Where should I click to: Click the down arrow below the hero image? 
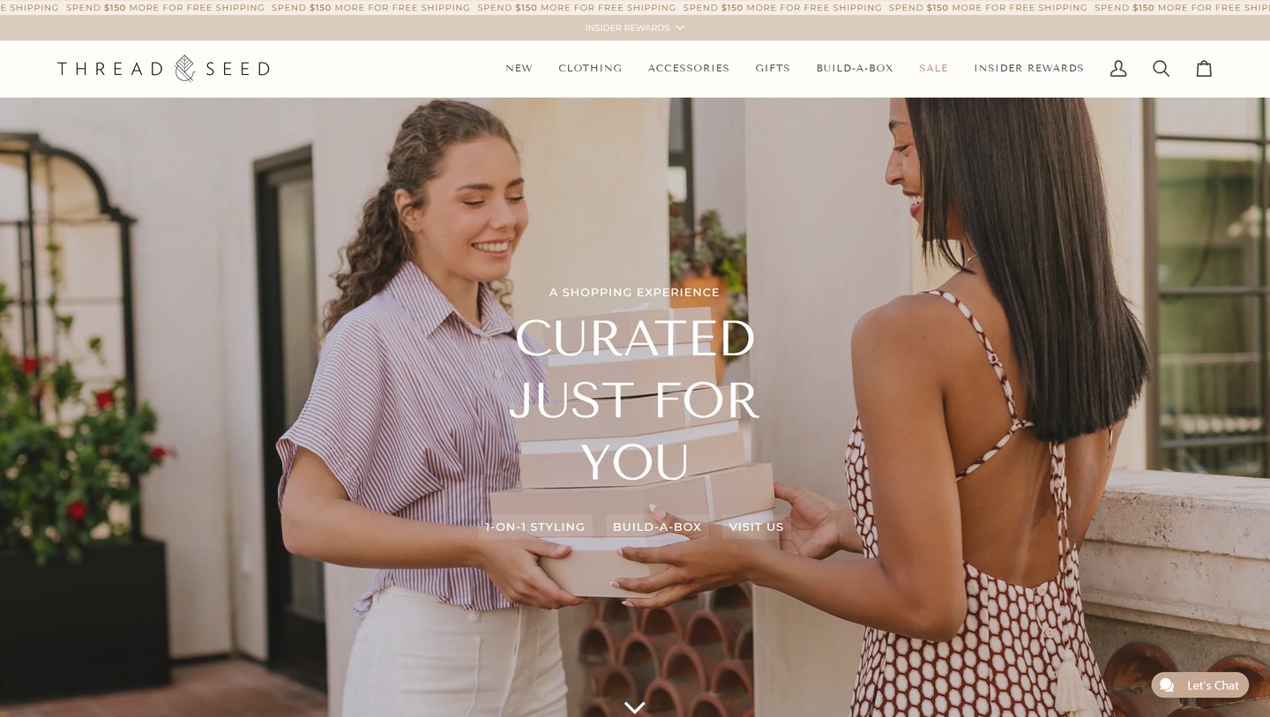point(635,706)
